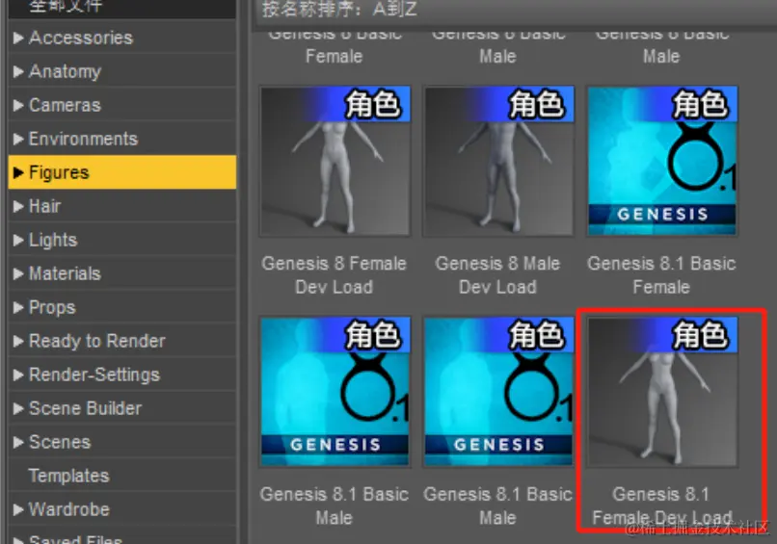Expand the Props category arrow
The image size is (777, 544).
18,307
